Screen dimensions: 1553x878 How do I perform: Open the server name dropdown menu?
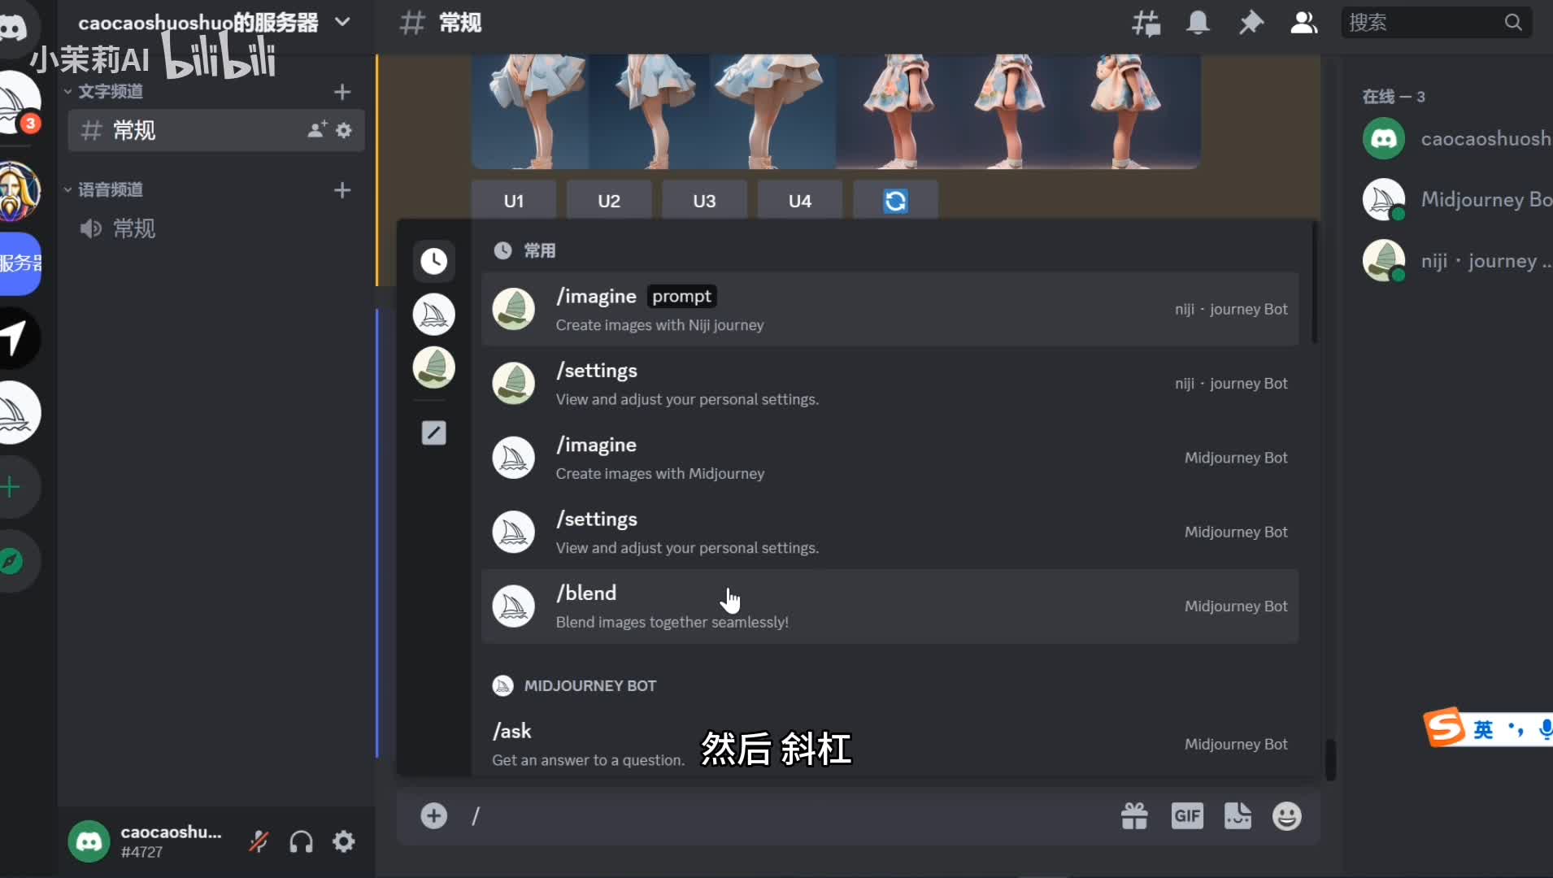tap(342, 22)
